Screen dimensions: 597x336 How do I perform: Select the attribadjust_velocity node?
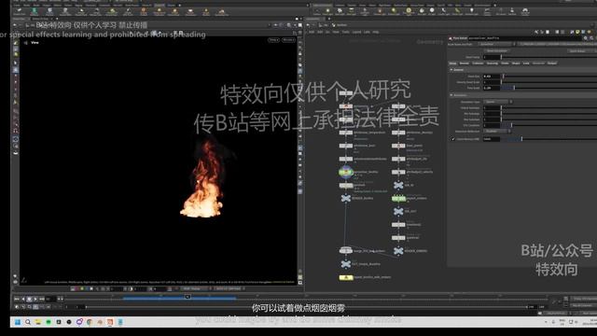[x=398, y=172]
